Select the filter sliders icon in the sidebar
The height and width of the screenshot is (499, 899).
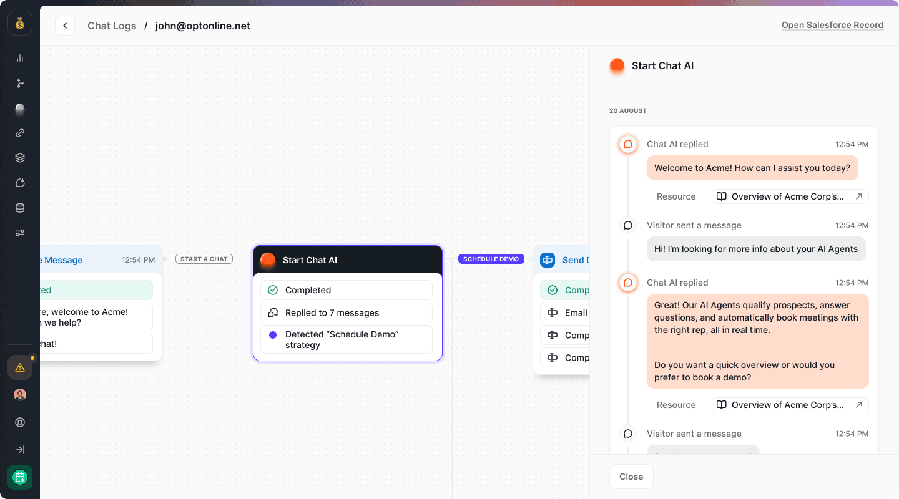19,233
